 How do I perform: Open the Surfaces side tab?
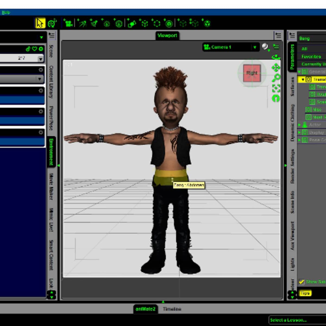292,87
